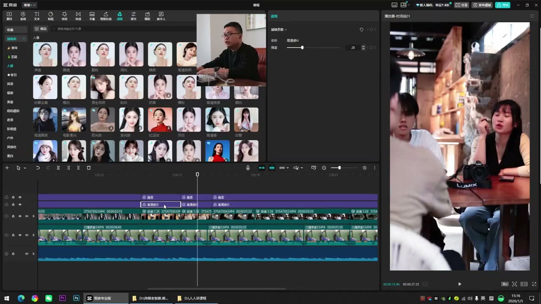The image size is (541, 304).
Task: Click the trash delete icon in timeline toolbar
Action: [89, 168]
